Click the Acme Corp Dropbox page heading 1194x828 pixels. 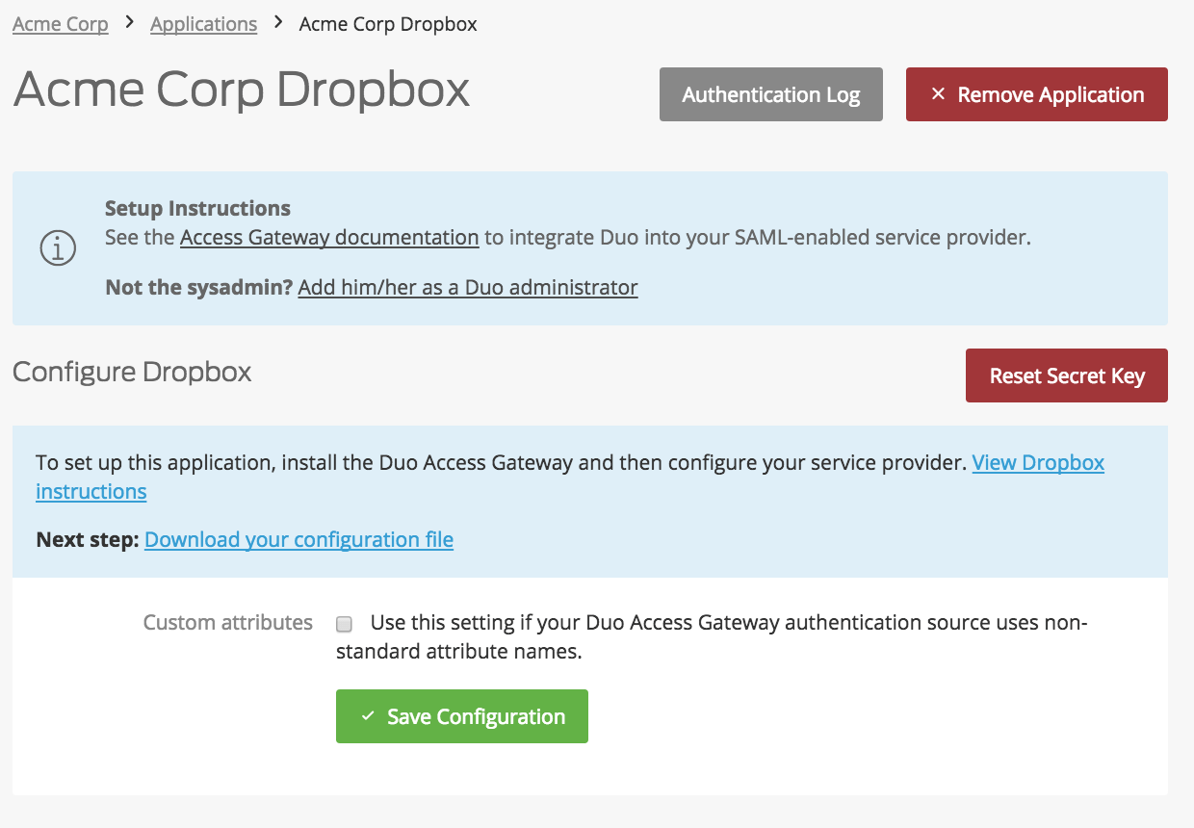pyautogui.click(x=241, y=90)
